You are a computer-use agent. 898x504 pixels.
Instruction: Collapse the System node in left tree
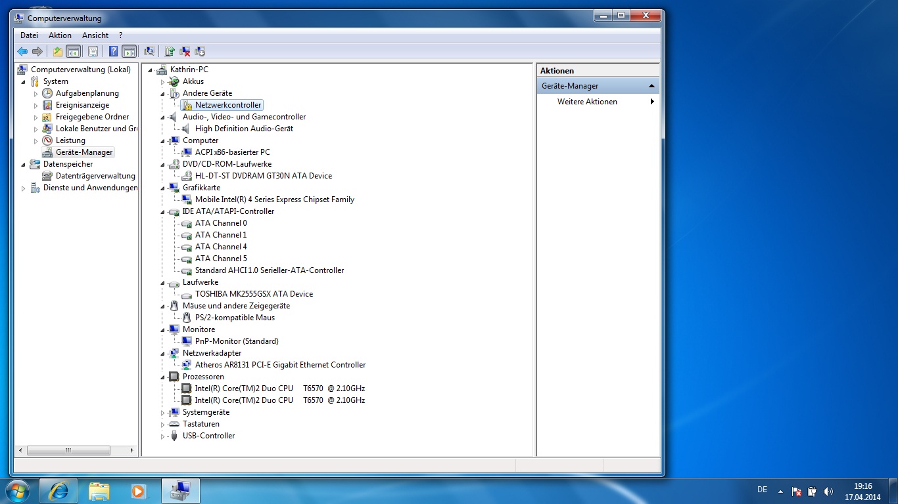point(24,82)
